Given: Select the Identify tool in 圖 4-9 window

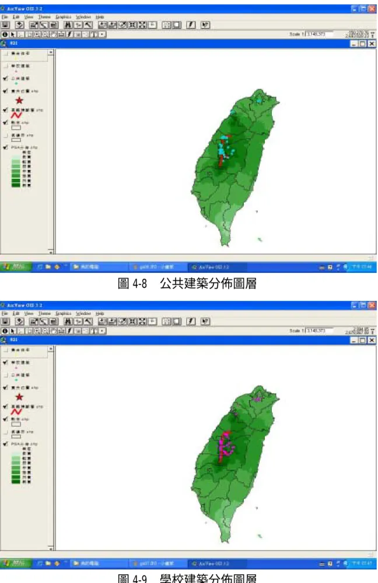Looking at the screenshot, I should pos(5,331).
